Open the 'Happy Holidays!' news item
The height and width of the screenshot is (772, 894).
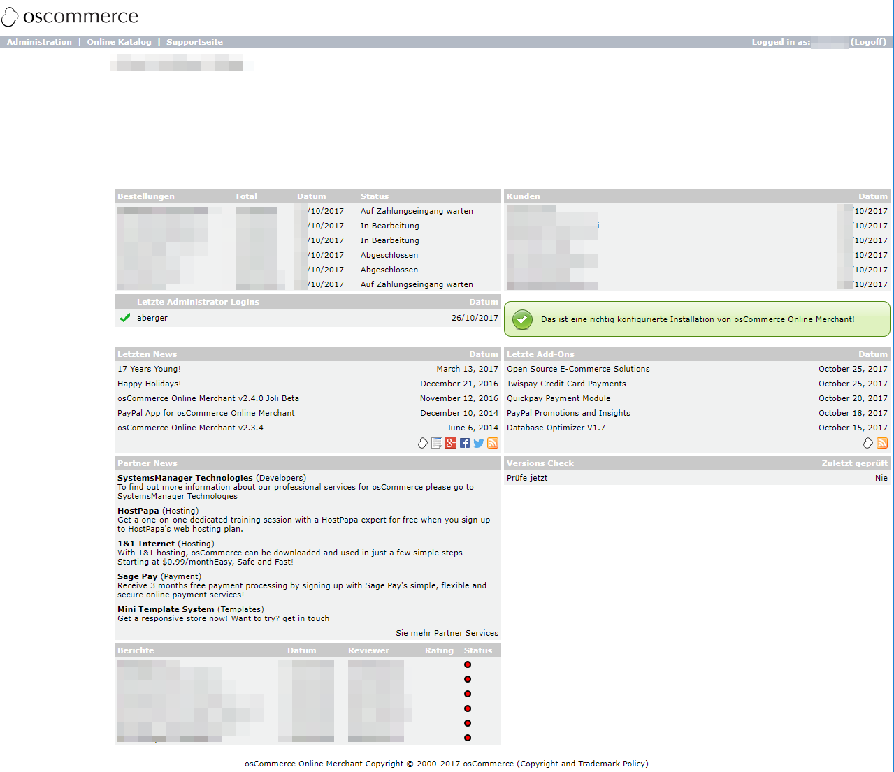[x=149, y=384]
